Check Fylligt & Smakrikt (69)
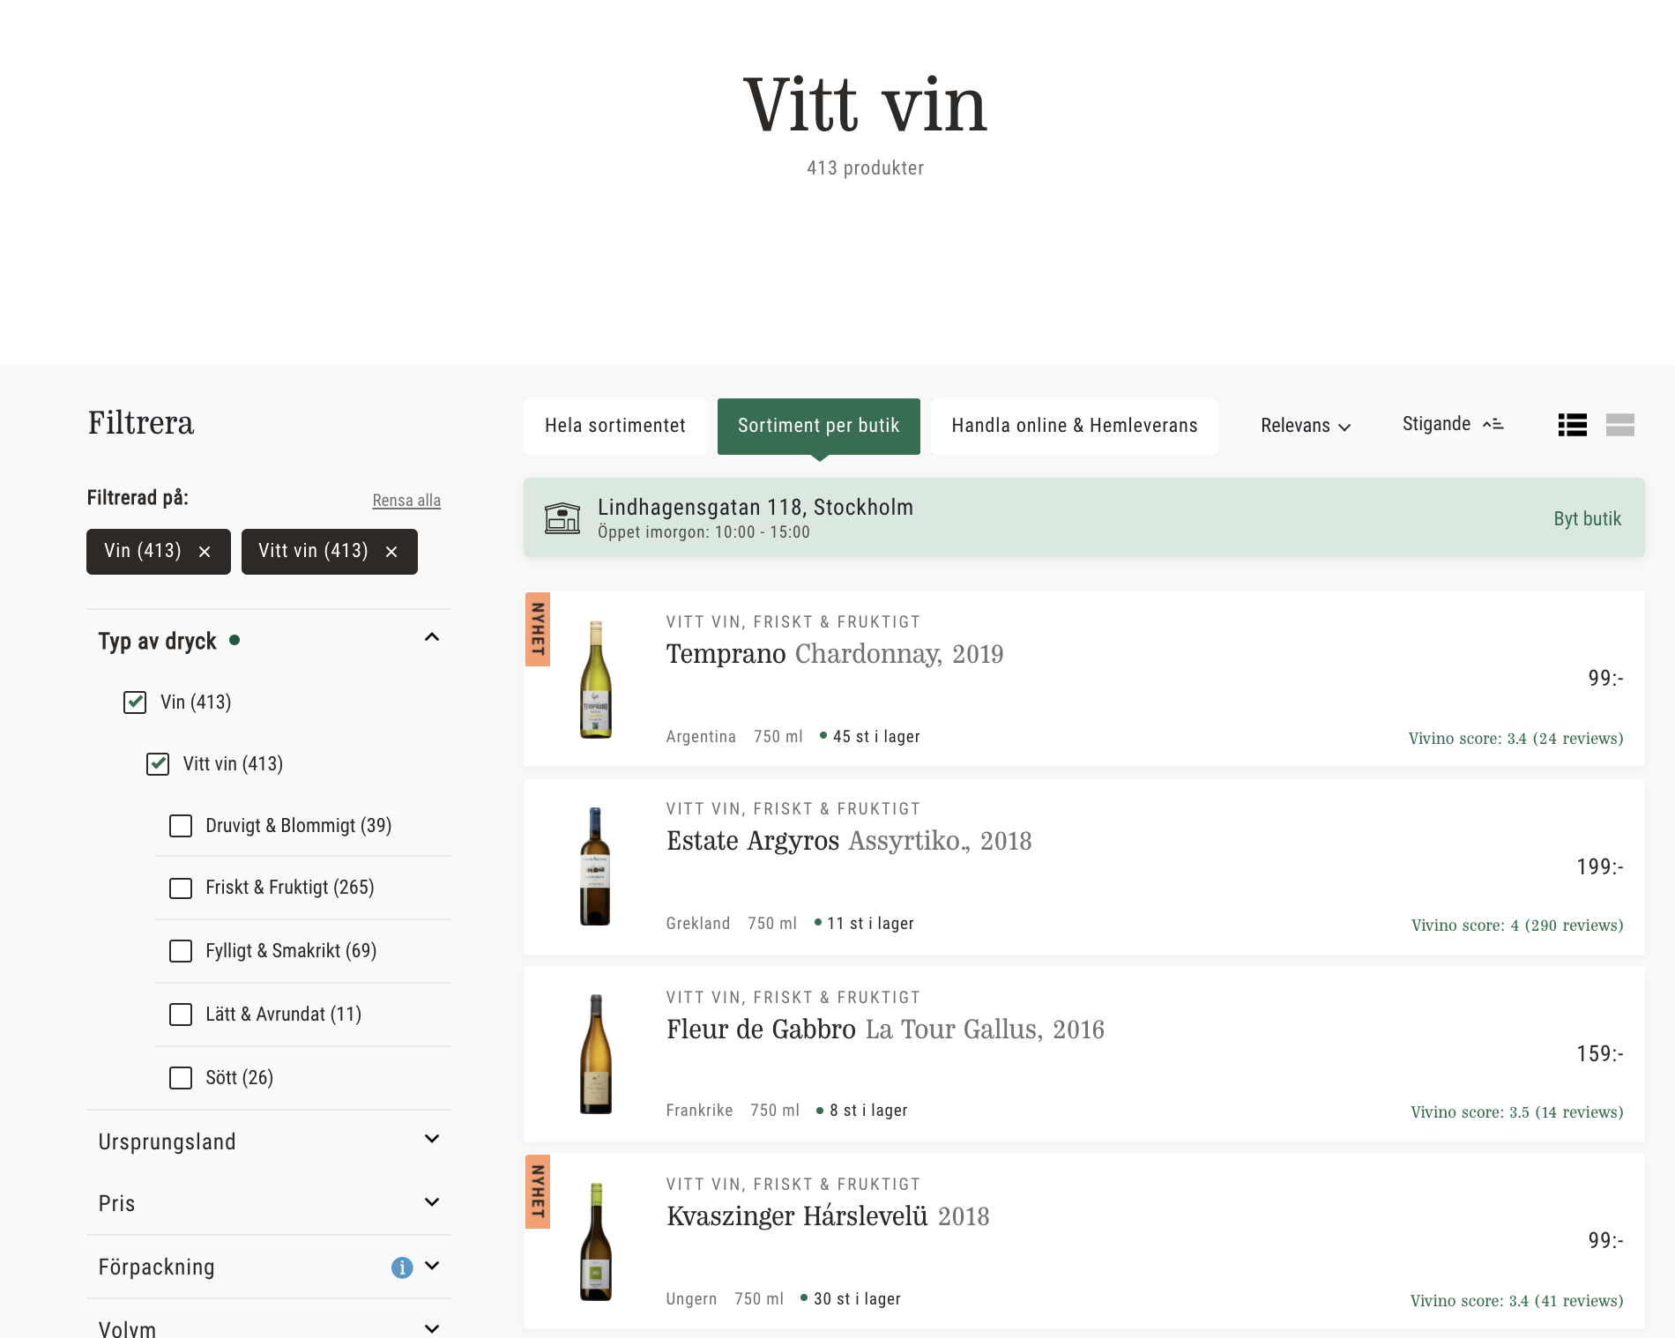The height and width of the screenshot is (1338, 1675). click(181, 951)
